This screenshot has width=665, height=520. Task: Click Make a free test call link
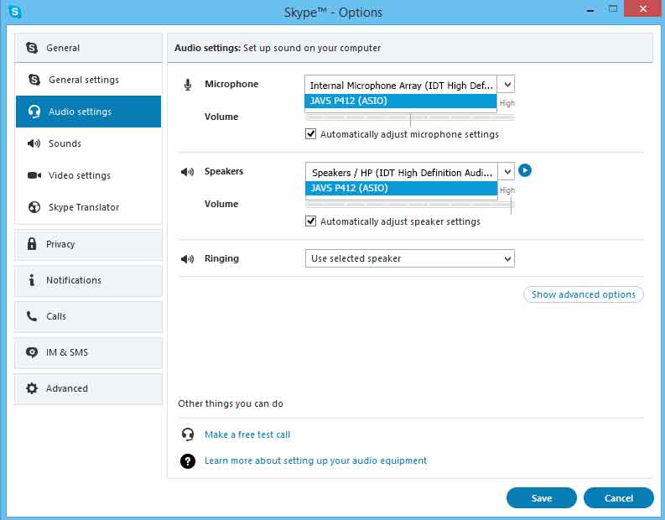tap(247, 434)
